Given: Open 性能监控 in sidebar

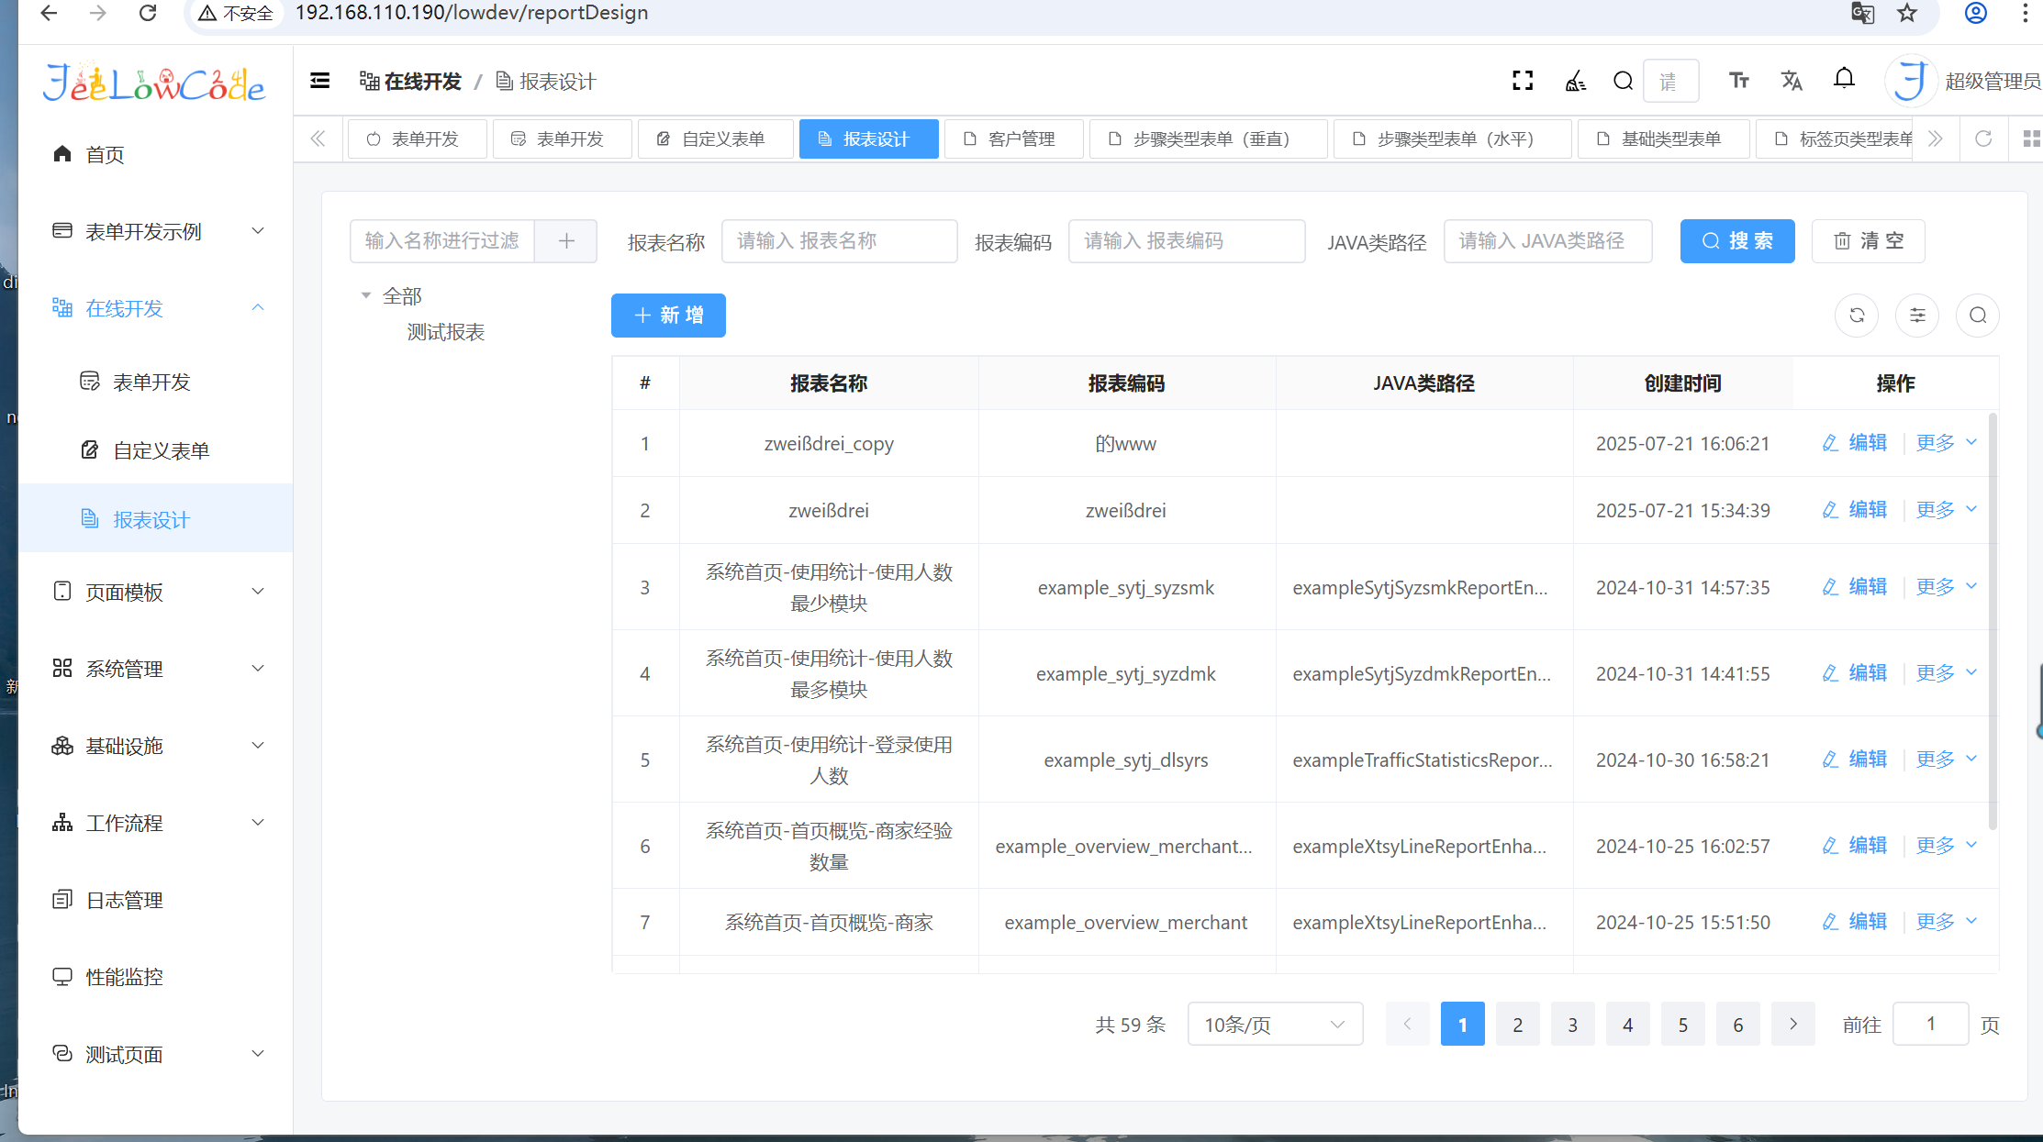Looking at the screenshot, I should 156,977.
